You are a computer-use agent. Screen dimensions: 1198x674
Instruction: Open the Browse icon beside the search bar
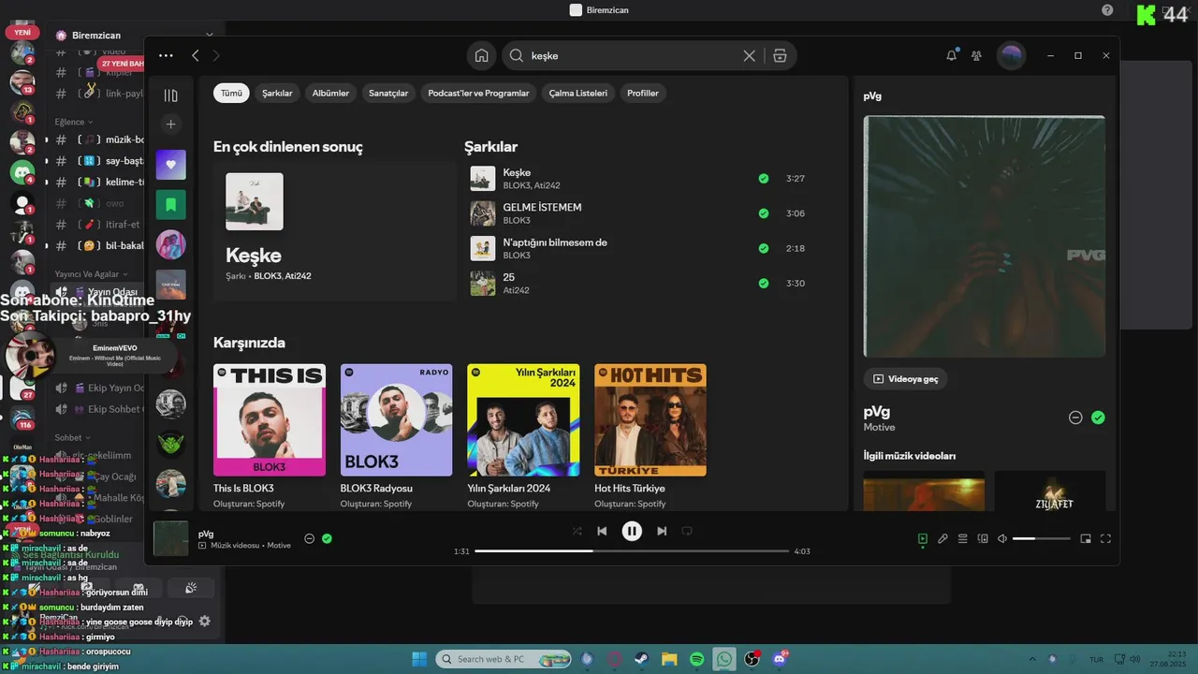[x=780, y=56]
